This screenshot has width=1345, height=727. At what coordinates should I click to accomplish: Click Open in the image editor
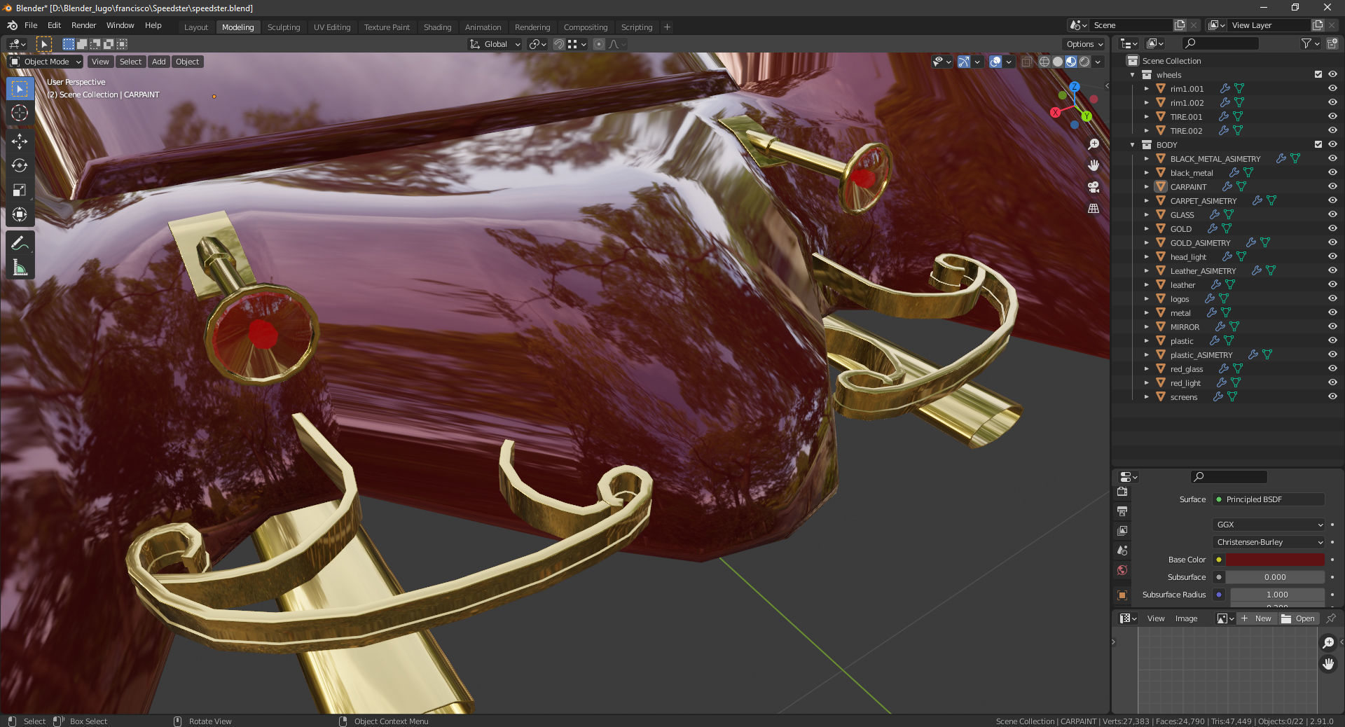tap(1299, 618)
